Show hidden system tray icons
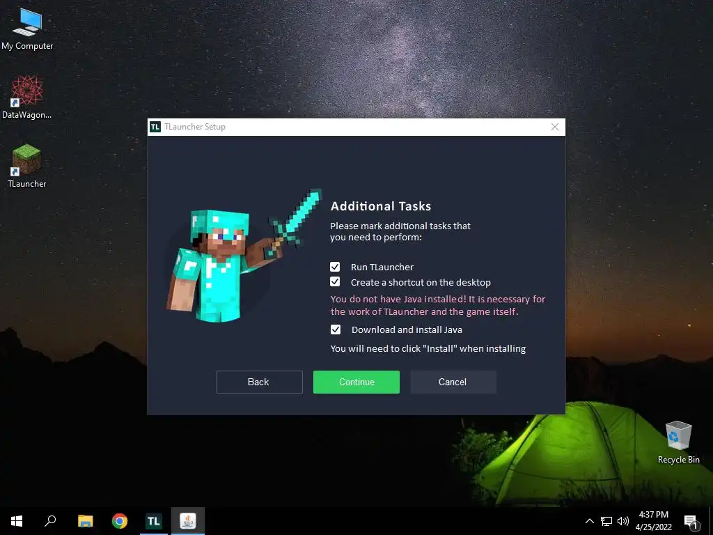The image size is (713, 535). pyautogui.click(x=589, y=521)
